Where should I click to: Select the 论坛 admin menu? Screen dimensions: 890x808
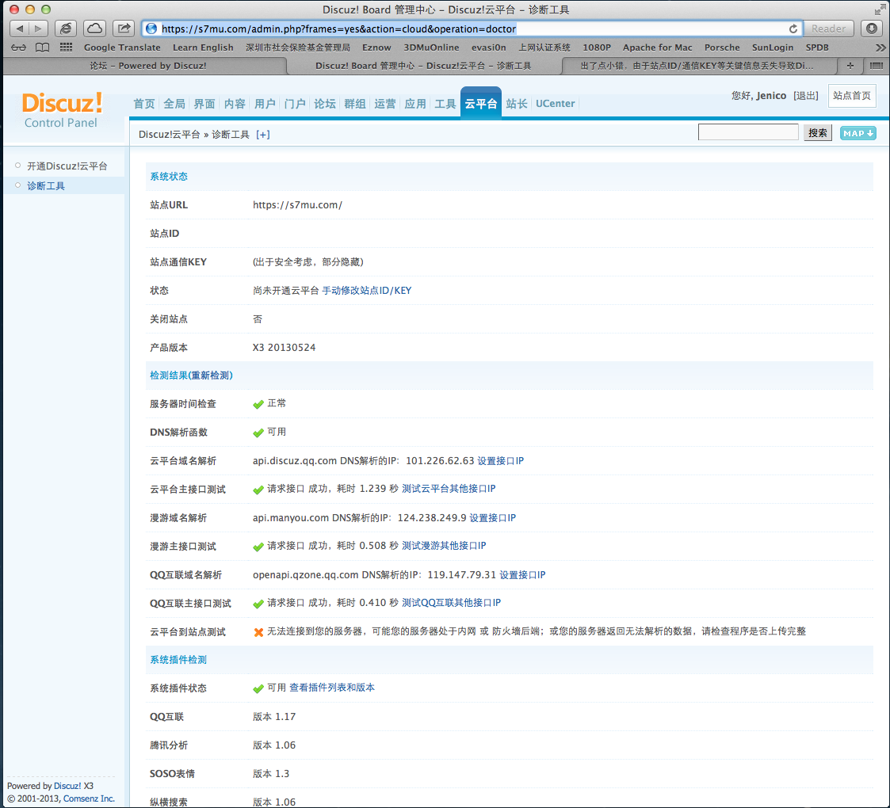coord(325,104)
